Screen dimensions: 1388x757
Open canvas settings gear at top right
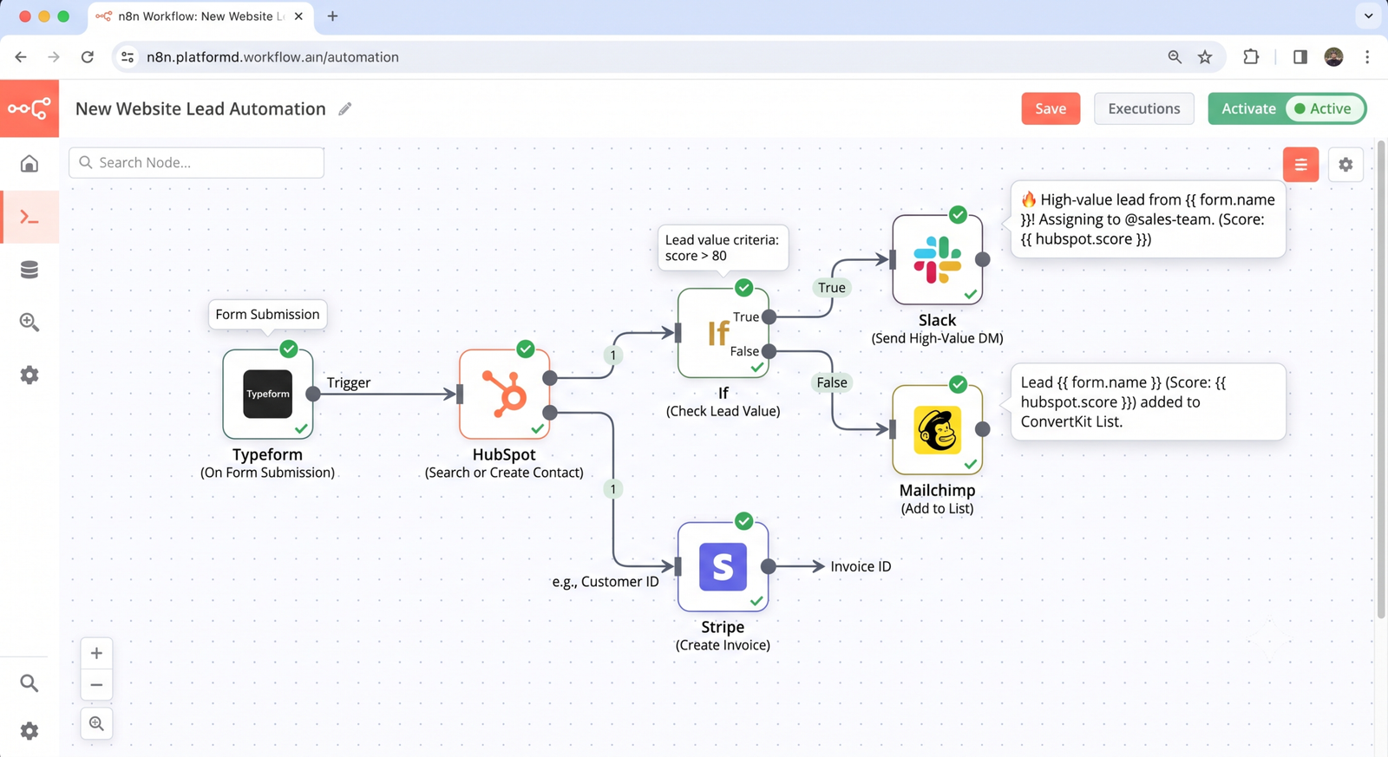(x=1345, y=165)
